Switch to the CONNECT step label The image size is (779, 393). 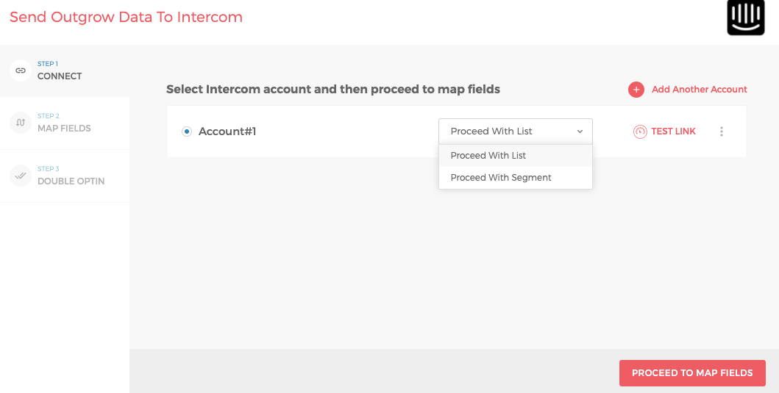[x=60, y=76]
